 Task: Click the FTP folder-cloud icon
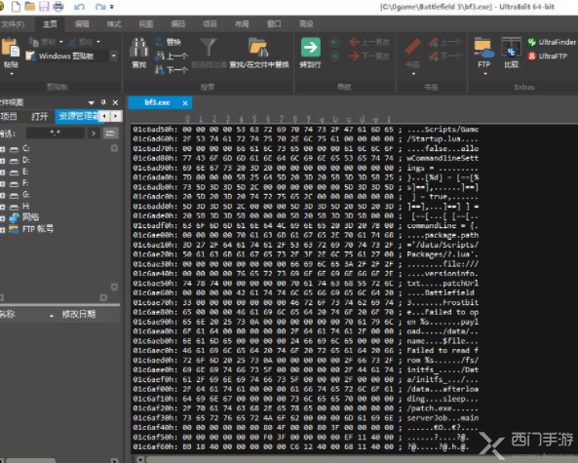point(484,48)
